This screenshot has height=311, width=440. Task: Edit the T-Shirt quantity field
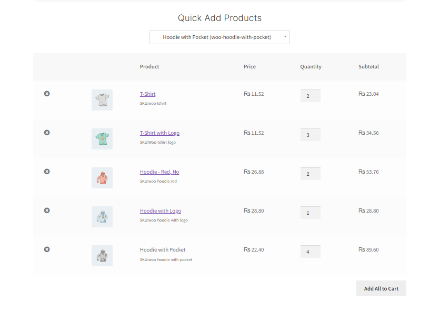(x=310, y=95)
